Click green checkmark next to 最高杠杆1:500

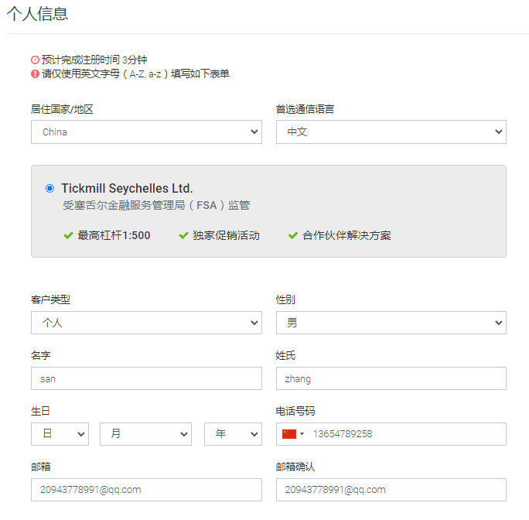[x=68, y=235]
